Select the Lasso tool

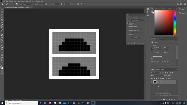[x=2, y=15]
